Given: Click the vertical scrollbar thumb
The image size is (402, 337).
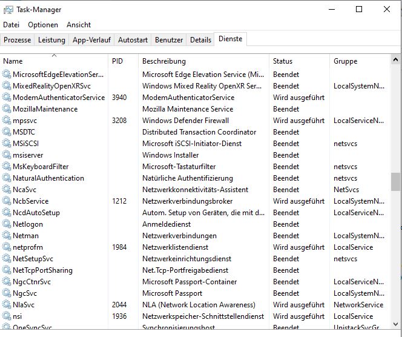Looking at the screenshot, I should (395, 182).
